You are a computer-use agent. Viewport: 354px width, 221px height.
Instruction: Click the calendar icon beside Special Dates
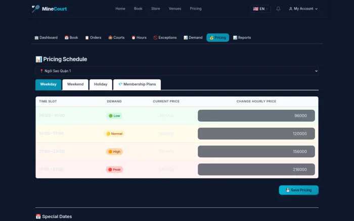pos(38,216)
